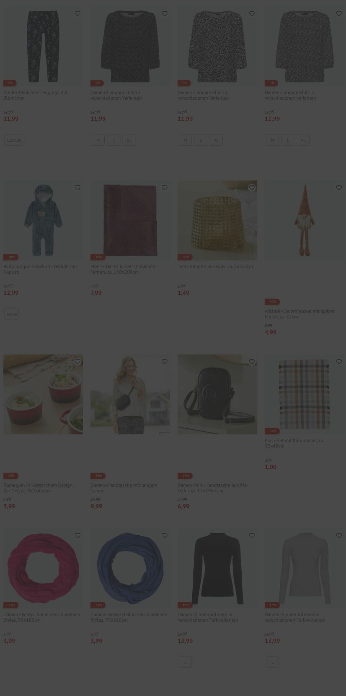
Task: Pick size L for grey Rippenpullover
Action: (272, 662)
